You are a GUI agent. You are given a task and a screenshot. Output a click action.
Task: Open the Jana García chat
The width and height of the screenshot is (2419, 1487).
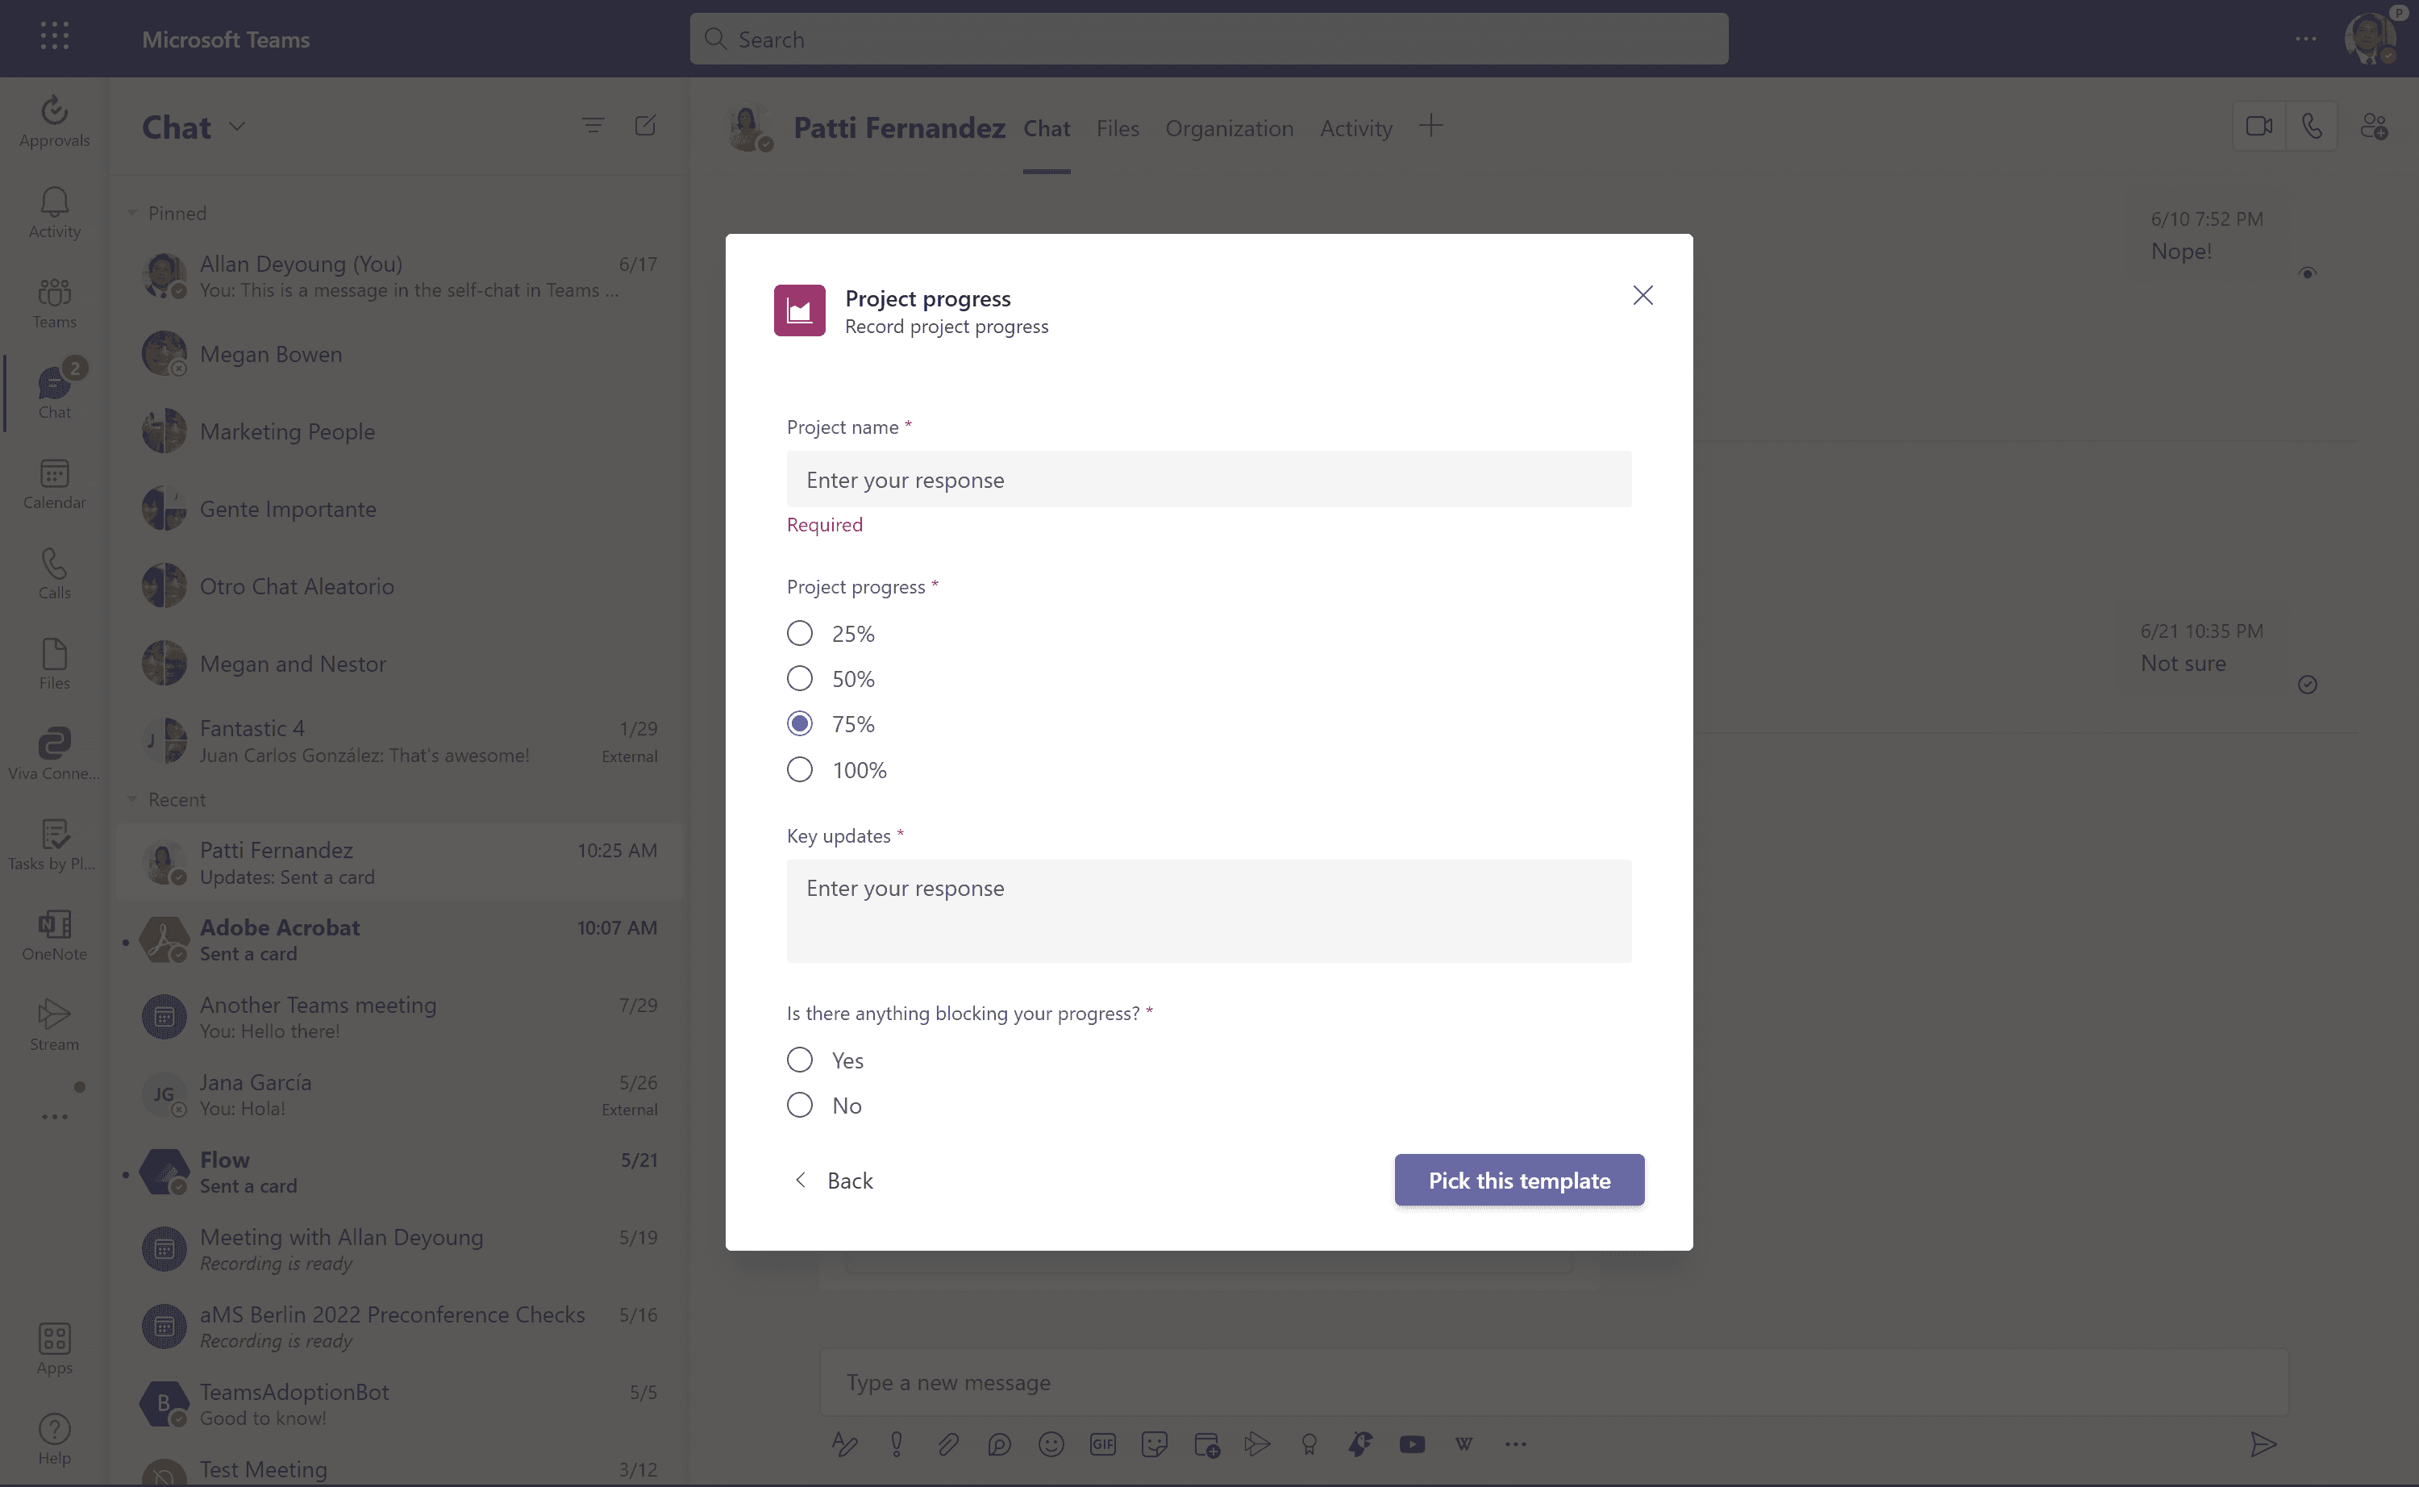point(399,1094)
